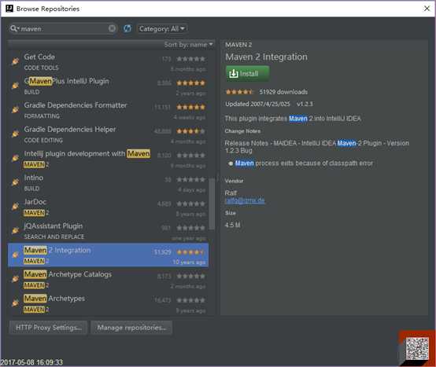Screen dimensions: 436x367
Task: Click the plugin list scrollbar thumb
Action: pos(212,204)
